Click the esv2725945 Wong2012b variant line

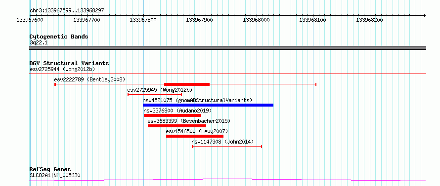click(x=155, y=95)
